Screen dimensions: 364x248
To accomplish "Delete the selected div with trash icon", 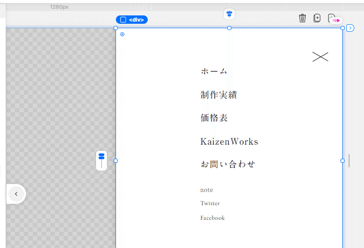I will tap(302, 18).
